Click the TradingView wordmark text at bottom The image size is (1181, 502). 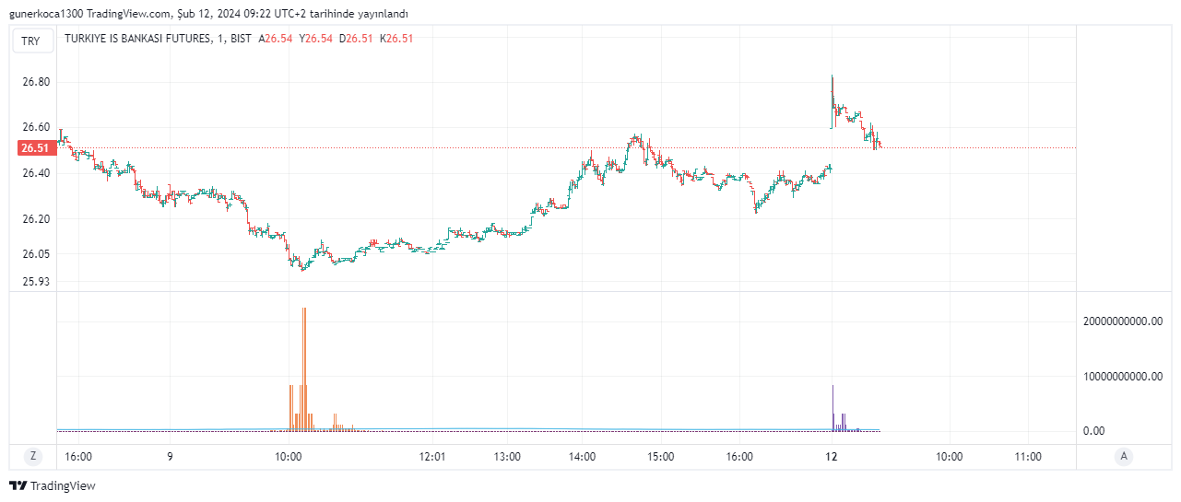(63, 485)
